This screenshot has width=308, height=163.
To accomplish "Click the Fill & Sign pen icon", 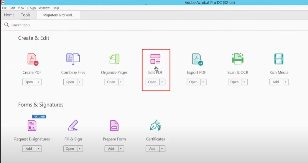I will pyautogui.click(x=73, y=125).
